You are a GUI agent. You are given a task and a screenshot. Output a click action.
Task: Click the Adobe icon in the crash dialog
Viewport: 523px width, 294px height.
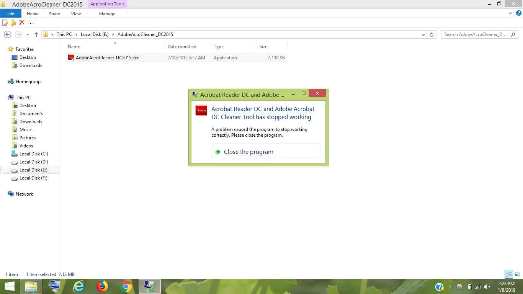(201, 110)
